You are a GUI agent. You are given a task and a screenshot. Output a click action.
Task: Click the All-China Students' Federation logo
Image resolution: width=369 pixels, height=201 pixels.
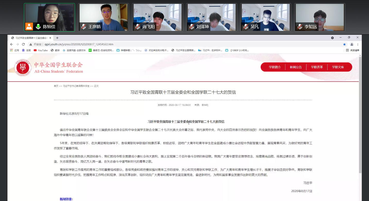coord(23,68)
